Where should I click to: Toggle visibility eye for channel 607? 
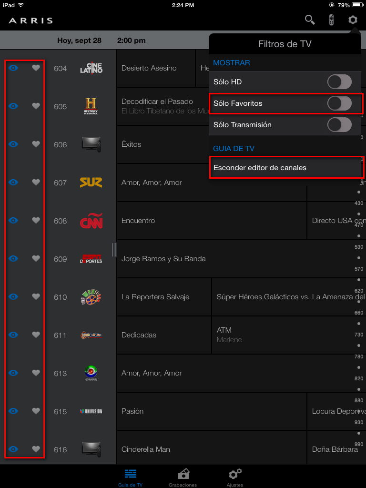coord(13,183)
